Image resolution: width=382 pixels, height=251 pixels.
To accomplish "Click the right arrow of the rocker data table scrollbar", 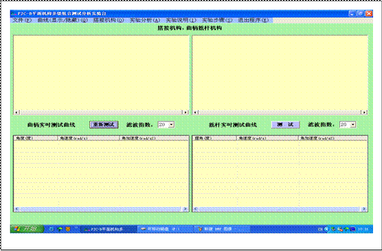I will 364,209.
